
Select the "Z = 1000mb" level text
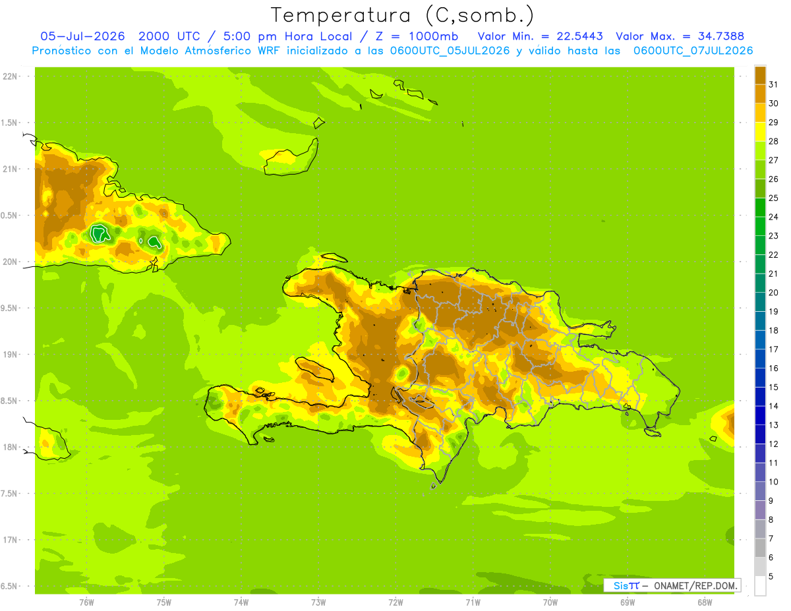(x=414, y=36)
